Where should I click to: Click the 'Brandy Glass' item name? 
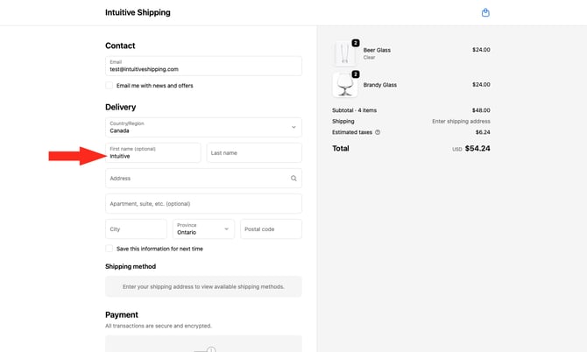coord(380,85)
